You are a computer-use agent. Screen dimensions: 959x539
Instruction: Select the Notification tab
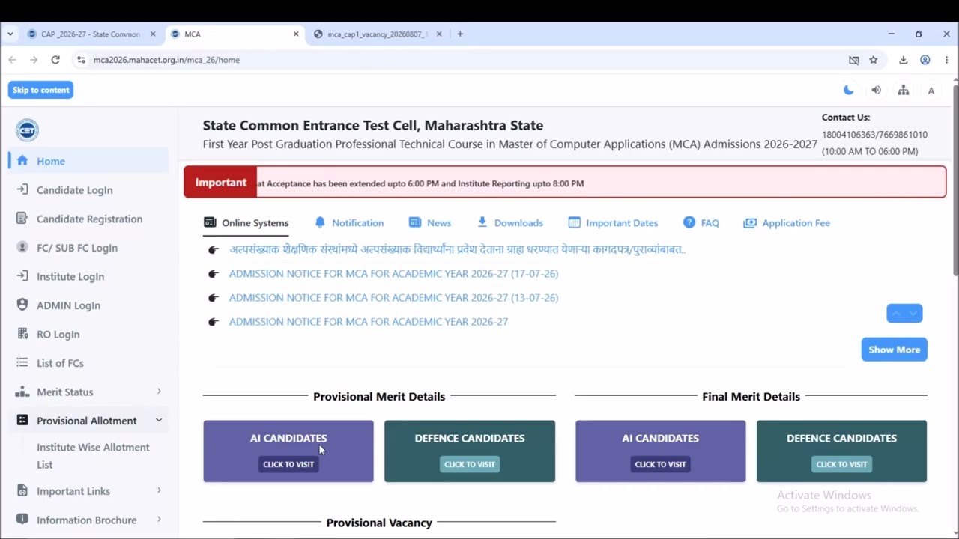click(x=349, y=223)
